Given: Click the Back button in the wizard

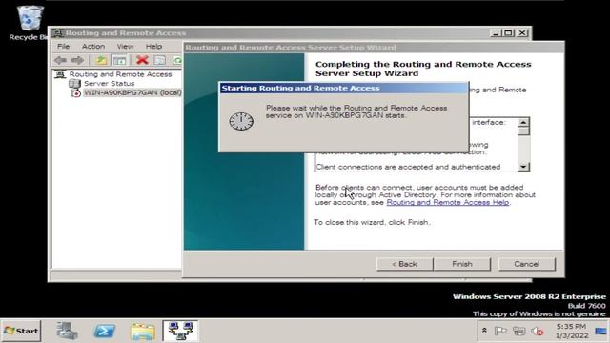Looking at the screenshot, I should (x=404, y=264).
